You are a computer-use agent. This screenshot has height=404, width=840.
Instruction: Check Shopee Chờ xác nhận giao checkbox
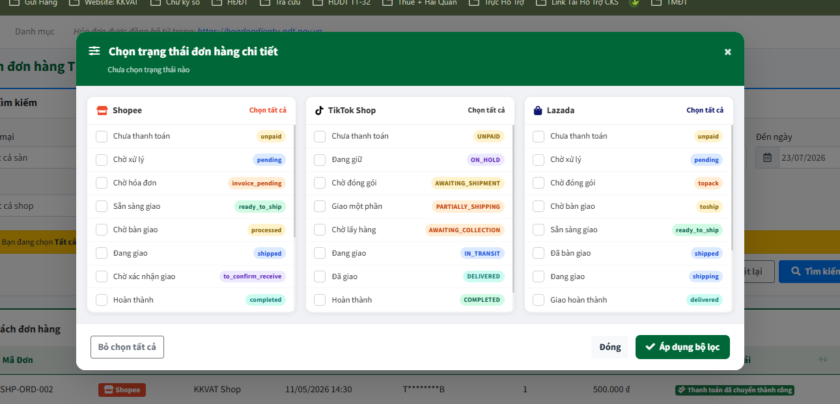[102, 277]
